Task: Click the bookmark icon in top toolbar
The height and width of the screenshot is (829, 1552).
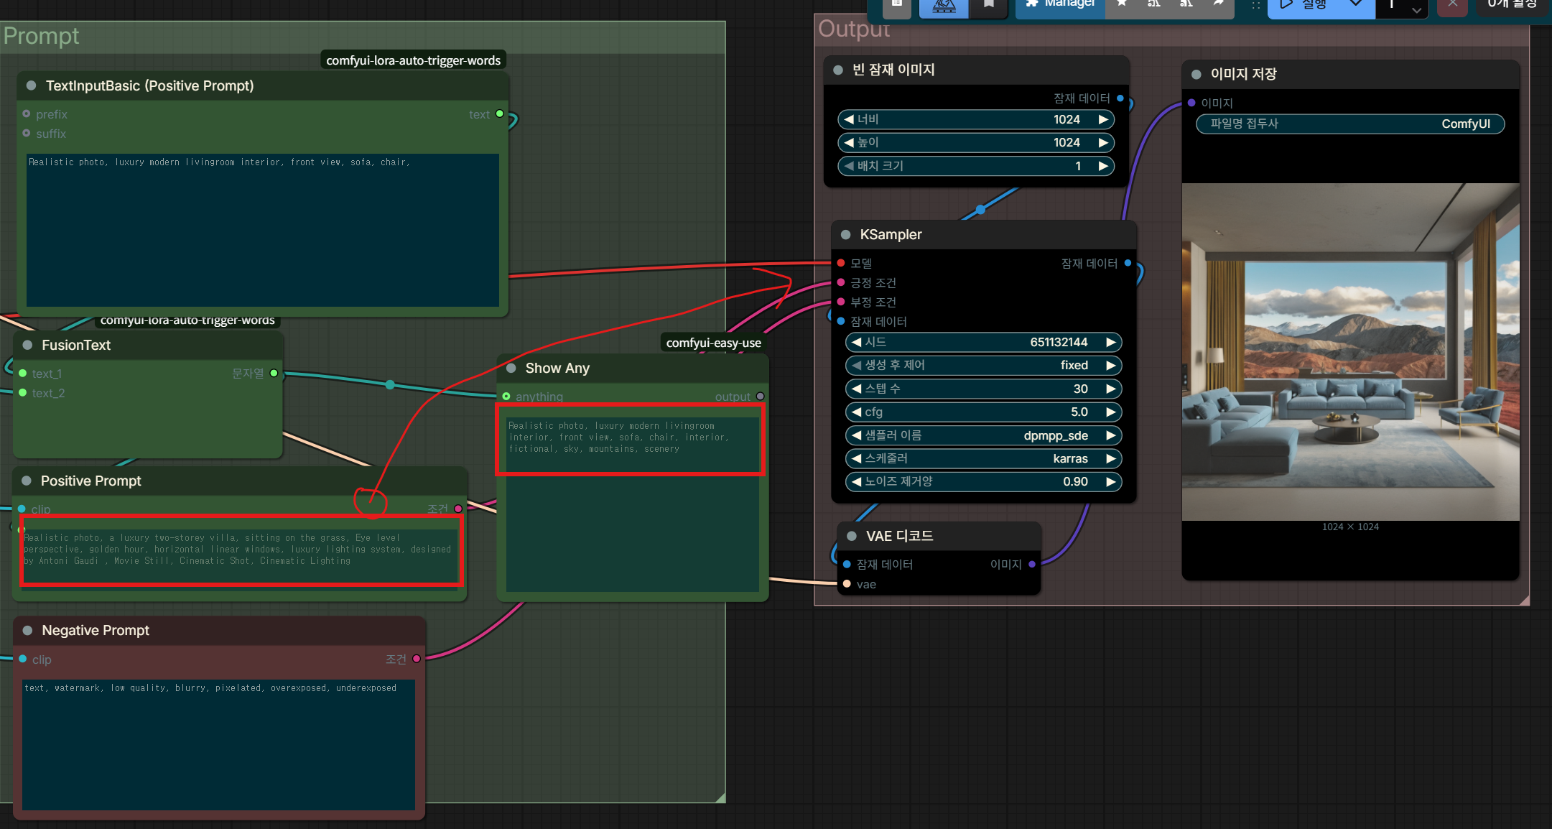Action: pyautogui.click(x=989, y=6)
